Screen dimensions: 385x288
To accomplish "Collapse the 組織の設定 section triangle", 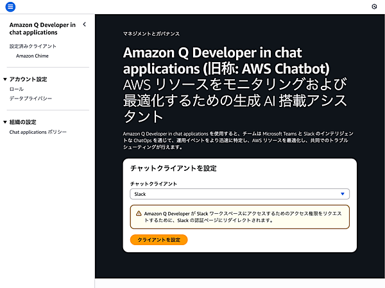I will pyautogui.click(x=5, y=122).
